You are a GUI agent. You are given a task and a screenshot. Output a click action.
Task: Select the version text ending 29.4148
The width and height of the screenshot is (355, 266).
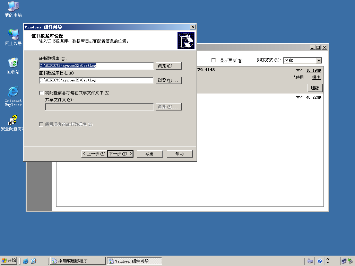pos(206,70)
